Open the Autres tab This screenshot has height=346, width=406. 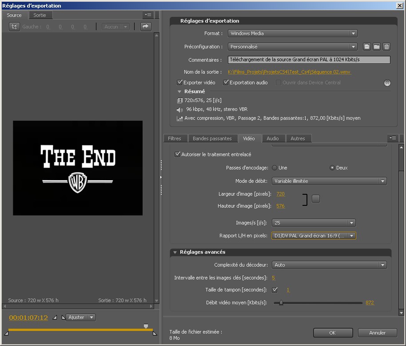[x=298, y=138]
